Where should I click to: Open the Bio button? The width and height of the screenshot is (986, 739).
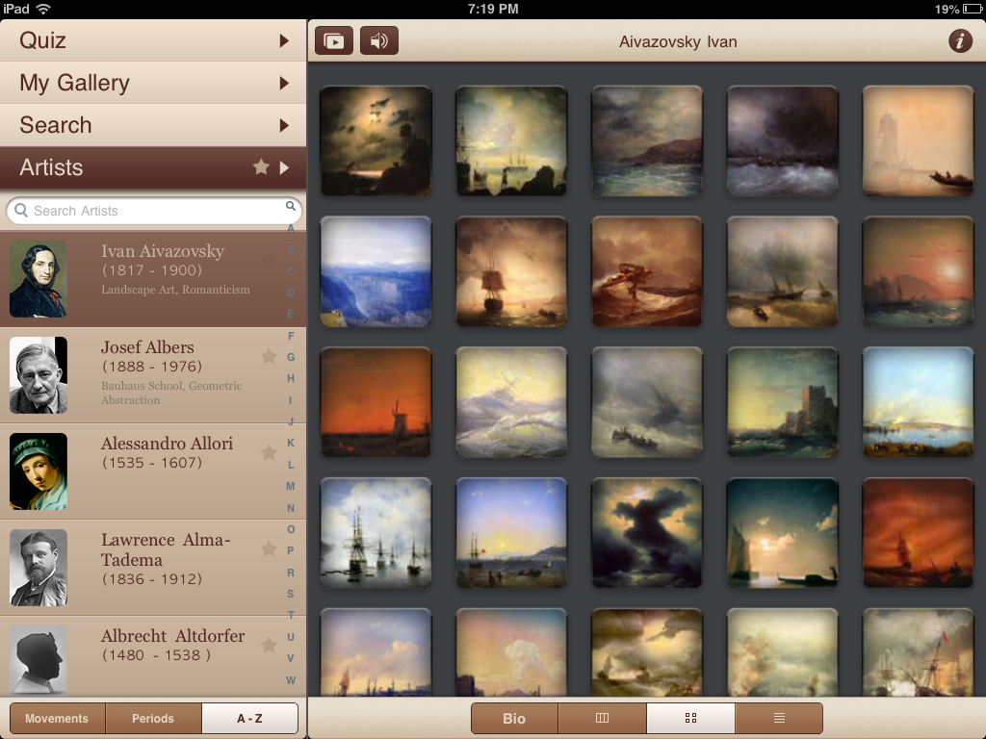point(514,719)
